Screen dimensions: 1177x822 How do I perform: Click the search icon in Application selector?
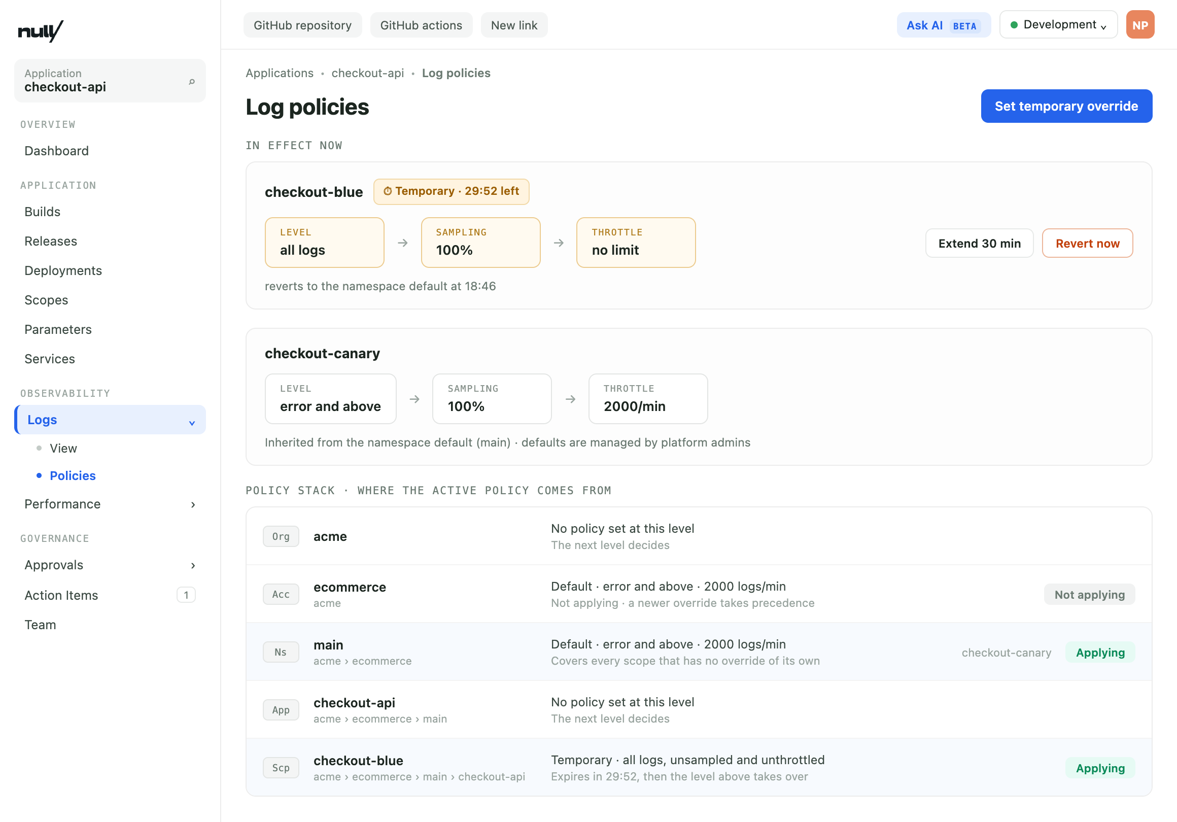tap(192, 82)
